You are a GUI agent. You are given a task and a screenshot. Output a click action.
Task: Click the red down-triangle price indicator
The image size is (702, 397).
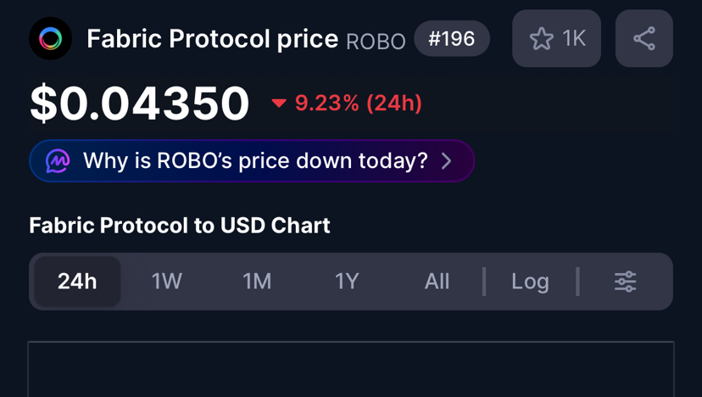click(x=278, y=103)
